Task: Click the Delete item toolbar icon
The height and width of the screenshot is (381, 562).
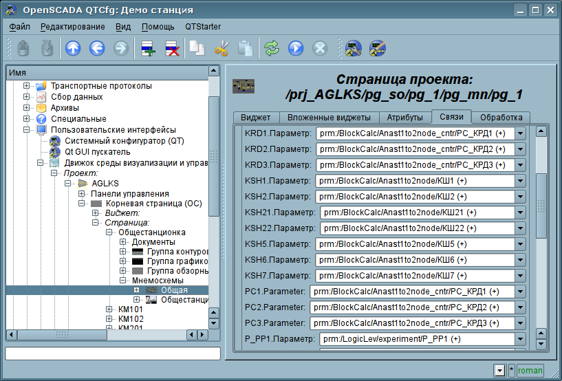Action: pos(172,48)
